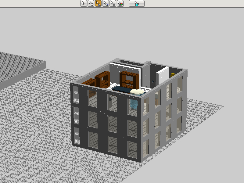This screenshot has width=244, height=183.
Task: Select the transparent blue piece behind the window
Action: point(134,104)
